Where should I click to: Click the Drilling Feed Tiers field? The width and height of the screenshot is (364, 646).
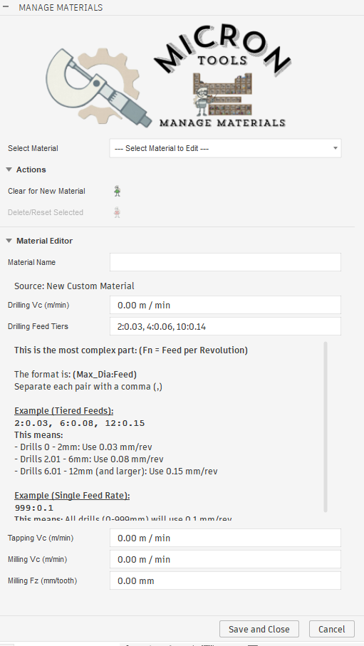(225, 327)
